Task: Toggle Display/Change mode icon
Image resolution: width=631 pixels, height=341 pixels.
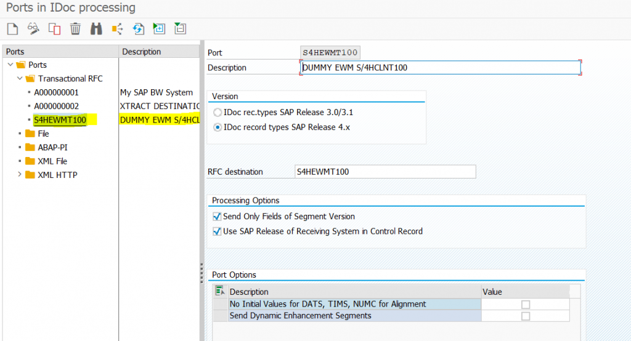Action: coord(33,29)
